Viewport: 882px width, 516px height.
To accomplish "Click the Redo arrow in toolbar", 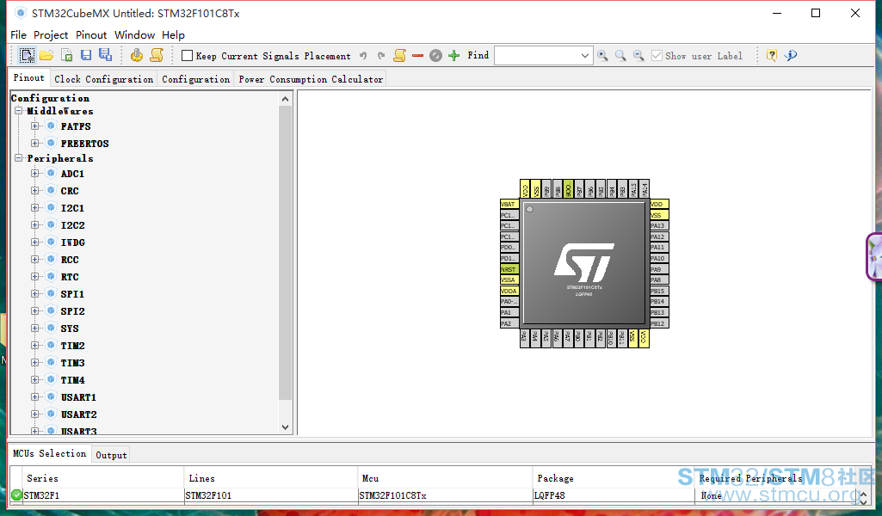I will coord(381,56).
